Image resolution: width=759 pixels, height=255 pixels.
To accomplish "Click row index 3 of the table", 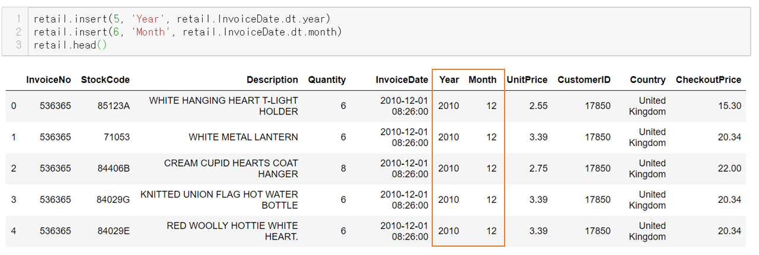I will tap(14, 200).
